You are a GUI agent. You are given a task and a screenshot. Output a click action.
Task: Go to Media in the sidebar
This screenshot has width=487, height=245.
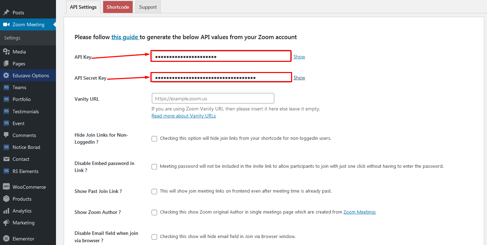point(28,52)
